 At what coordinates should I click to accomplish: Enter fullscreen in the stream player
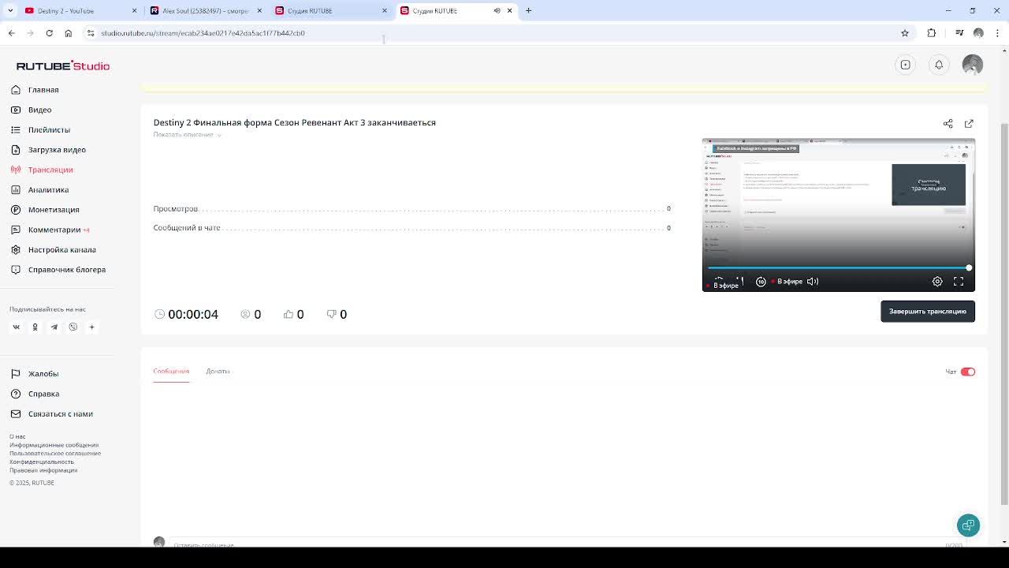click(x=959, y=282)
